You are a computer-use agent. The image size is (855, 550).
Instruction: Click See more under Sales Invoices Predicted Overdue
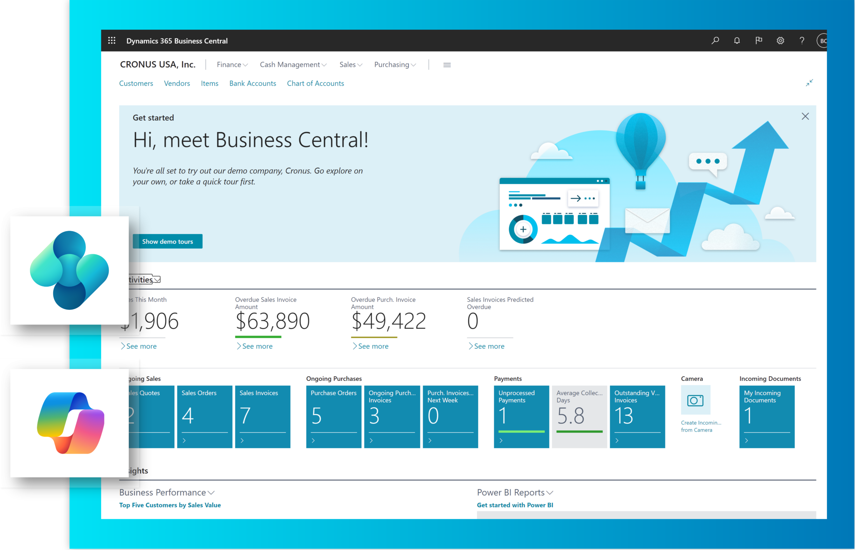pos(486,346)
